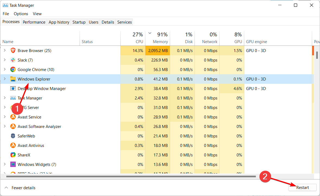Expand the Avast Software Analyzer process
The image size is (320, 196).
[x=5, y=126]
